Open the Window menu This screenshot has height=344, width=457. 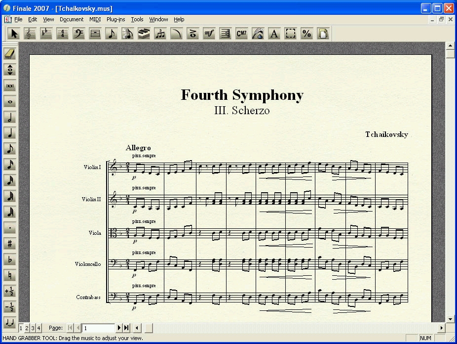point(158,19)
